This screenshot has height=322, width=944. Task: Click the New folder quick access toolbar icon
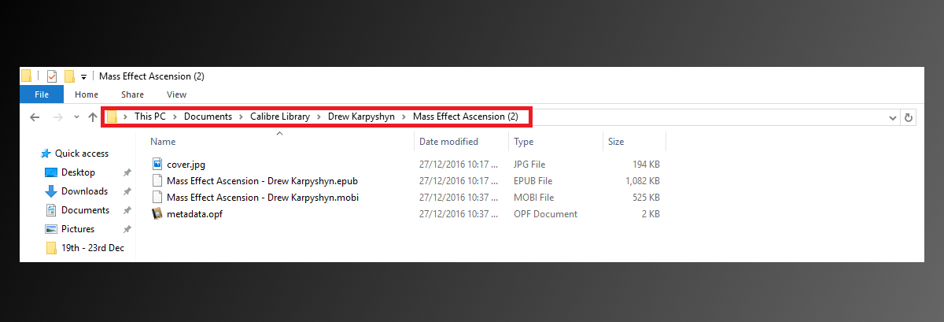point(69,76)
